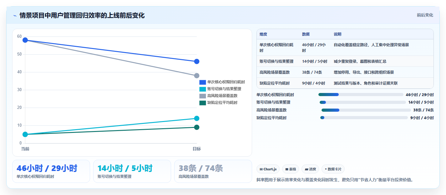
Task: Toggle 高风险场景覆盖数 legend swatch
Action: pos(203,96)
